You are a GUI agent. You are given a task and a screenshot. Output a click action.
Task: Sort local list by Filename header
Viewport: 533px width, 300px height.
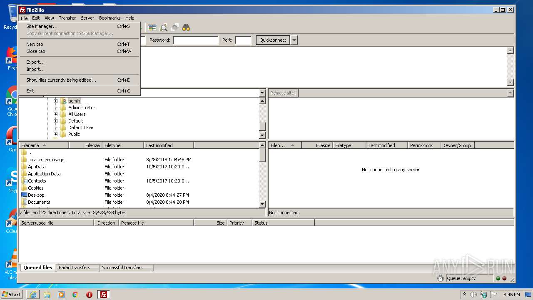(x=44, y=145)
